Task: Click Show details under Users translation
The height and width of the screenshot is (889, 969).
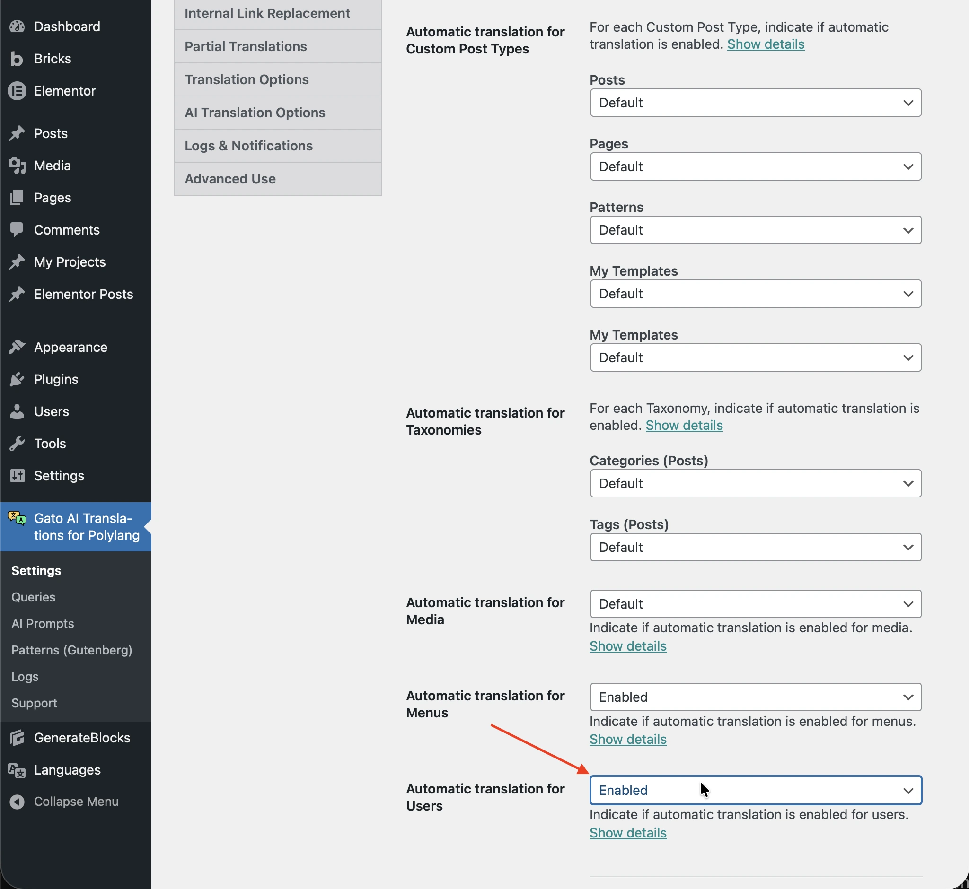Action: pos(628,833)
